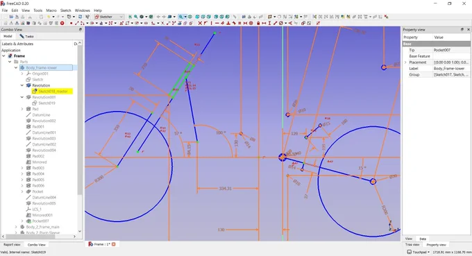Select Sketch018_master in the tree
472x256 pixels.
(53, 91)
